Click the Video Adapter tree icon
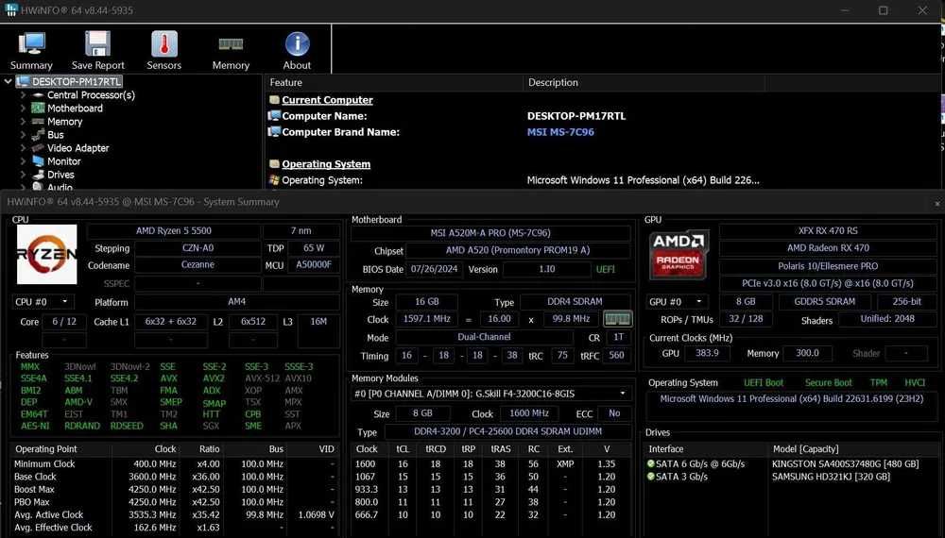Viewport: 945px width, 538px height. tap(39, 148)
